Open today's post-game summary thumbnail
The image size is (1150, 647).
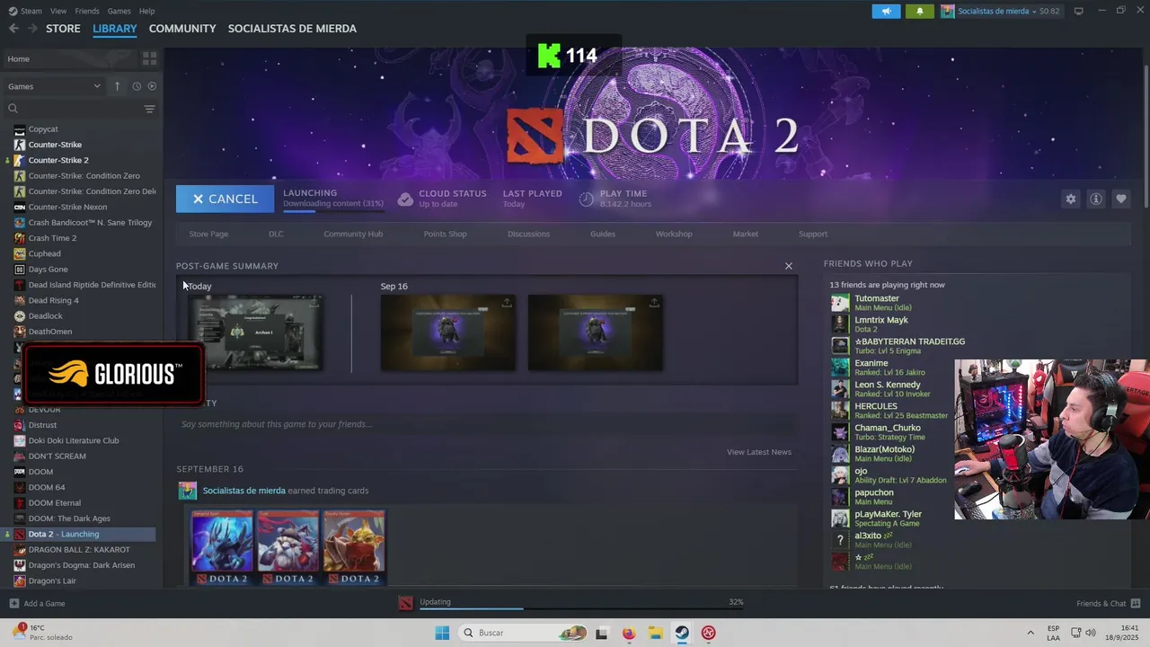click(x=255, y=332)
